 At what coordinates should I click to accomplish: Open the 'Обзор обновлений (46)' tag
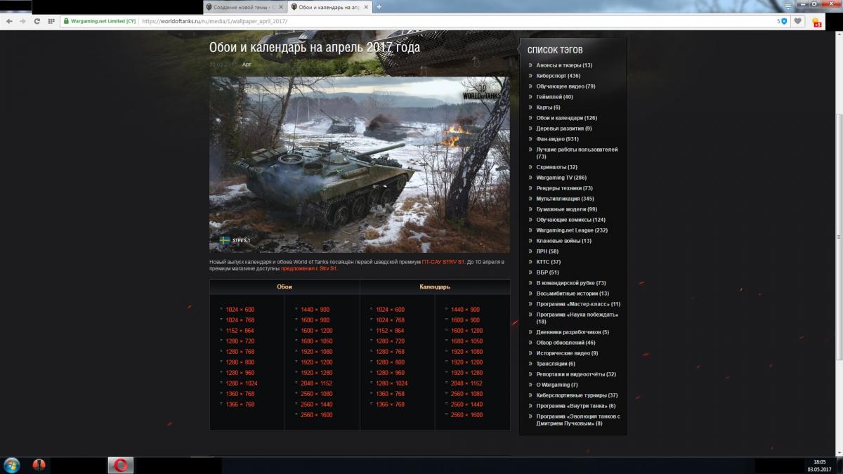click(566, 343)
